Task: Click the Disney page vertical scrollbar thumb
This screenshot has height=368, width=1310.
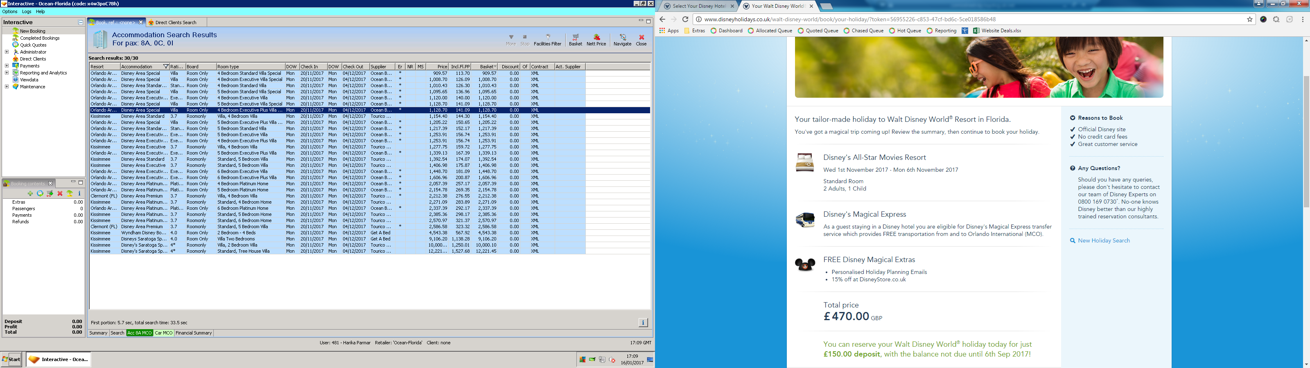Action: (1305, 141)
